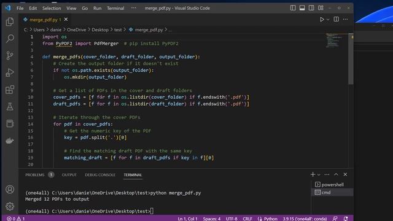Open the File menu
Image resolution: width=393 pixels, height=221 pixels.
tap(20, 8)
